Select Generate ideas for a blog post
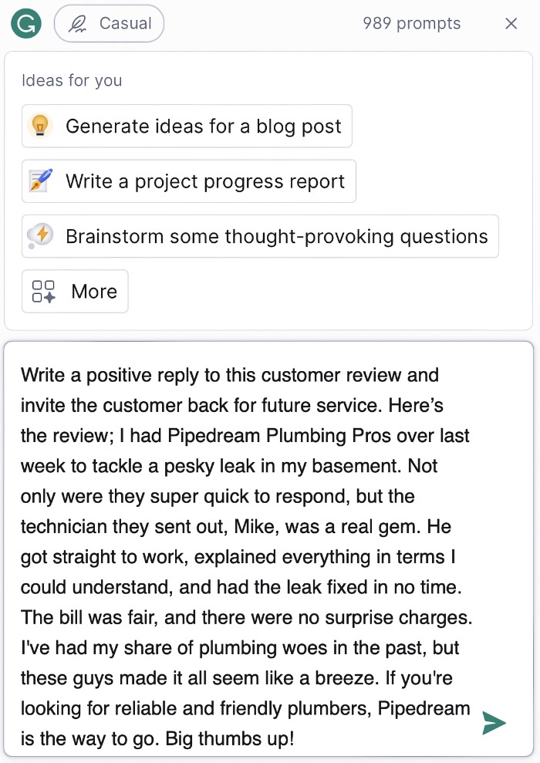The width and height of the screenshot is (540, 763). click(x=187, y=126)
